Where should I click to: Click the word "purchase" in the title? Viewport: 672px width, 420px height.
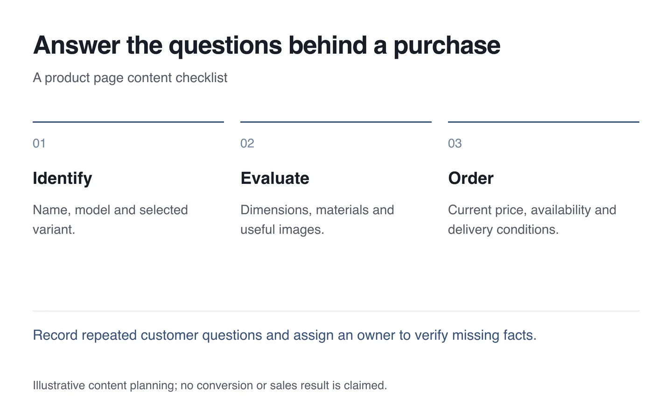[x=447, y=46]
